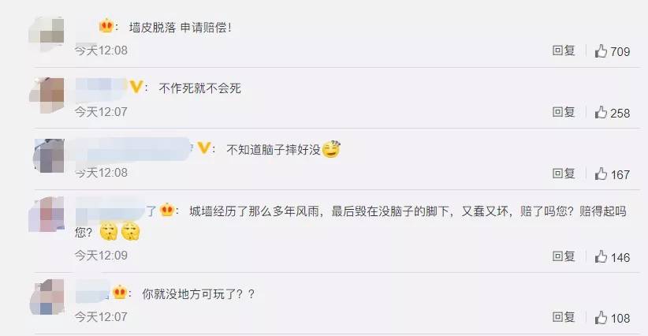Click yellow V badge before 不知道脑子摔好没
The image size is (648, 336).
204,147
